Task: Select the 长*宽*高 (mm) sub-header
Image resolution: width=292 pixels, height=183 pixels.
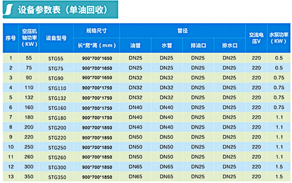Action: [x=97, y=46]
